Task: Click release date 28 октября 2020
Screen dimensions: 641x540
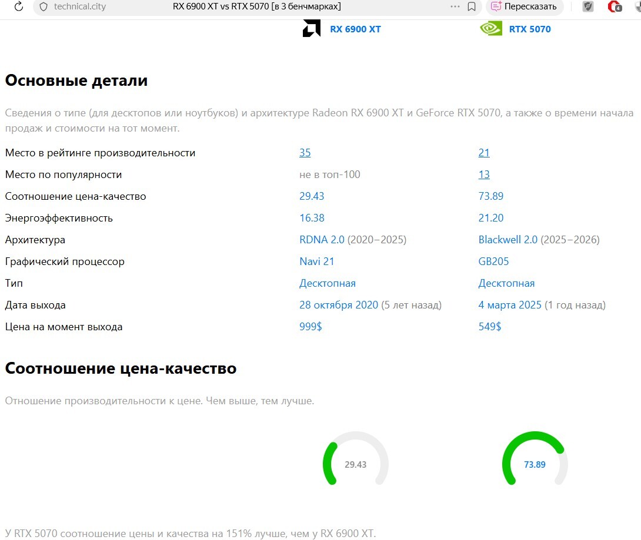Action: pos(339,305)
